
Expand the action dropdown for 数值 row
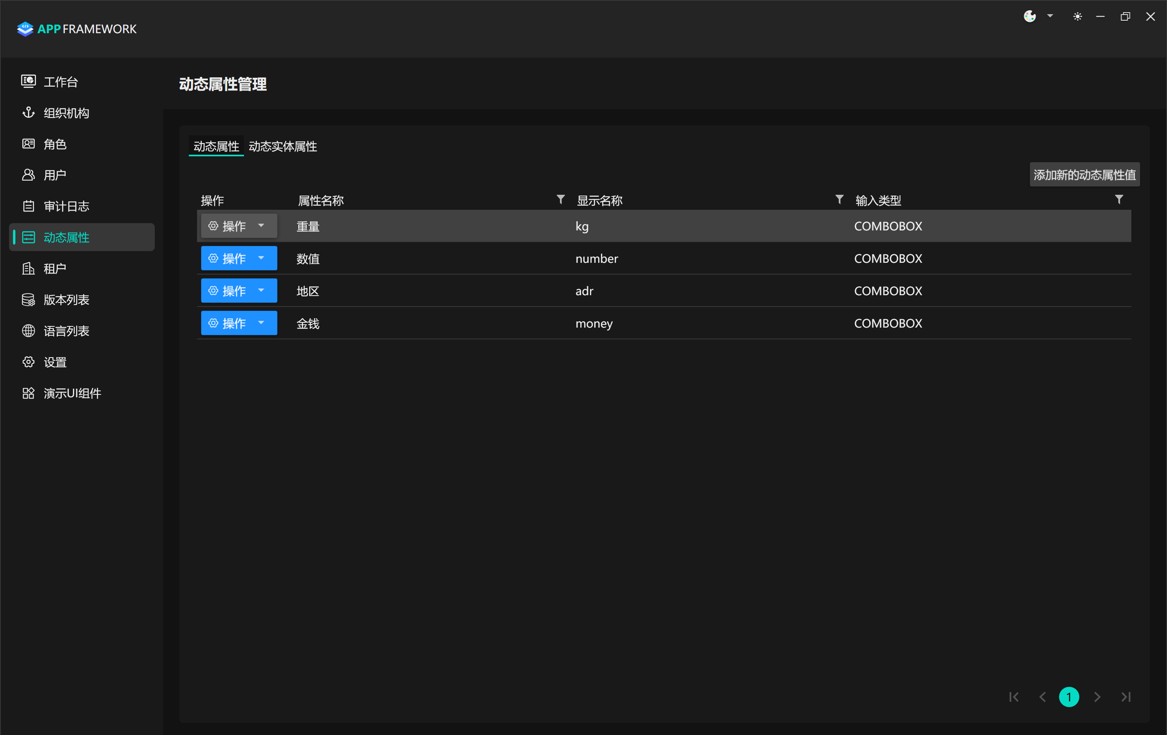click(x=261, y=258)
